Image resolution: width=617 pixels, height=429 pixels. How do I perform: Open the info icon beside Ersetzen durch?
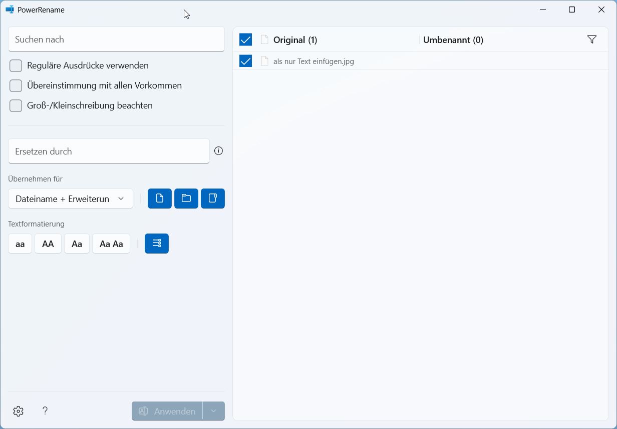[218, 150]
